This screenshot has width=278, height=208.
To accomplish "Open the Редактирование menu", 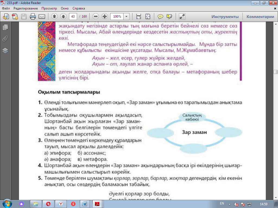I will click(x=26, y=8).
